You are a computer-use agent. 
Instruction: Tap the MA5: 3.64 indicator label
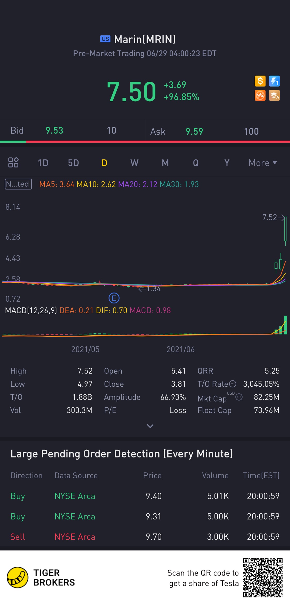click(x=57, y=184)
